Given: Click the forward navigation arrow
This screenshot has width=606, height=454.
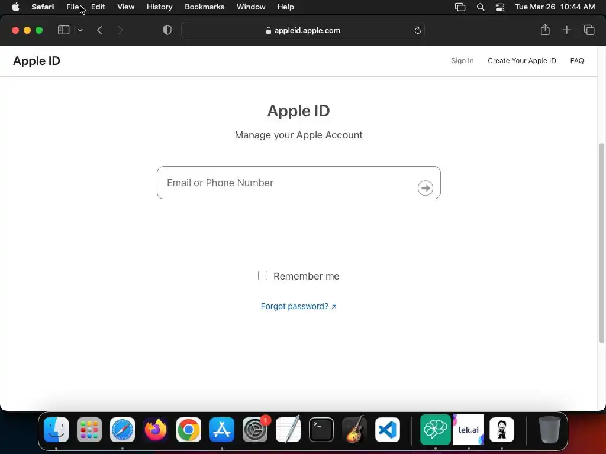Looking at the screenshot, I should (120, 30).
